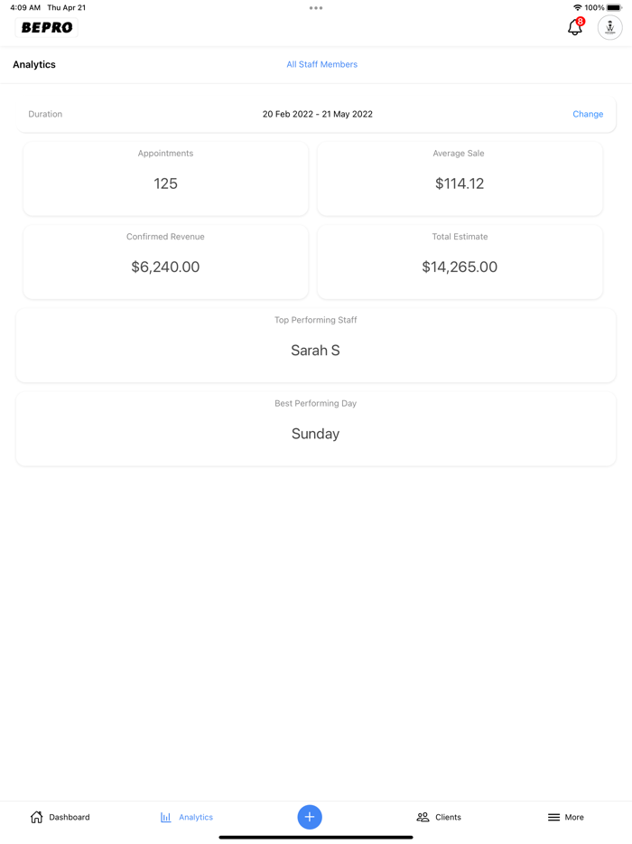Change the duration date range

pyautogui.click(x=588, y=115)
